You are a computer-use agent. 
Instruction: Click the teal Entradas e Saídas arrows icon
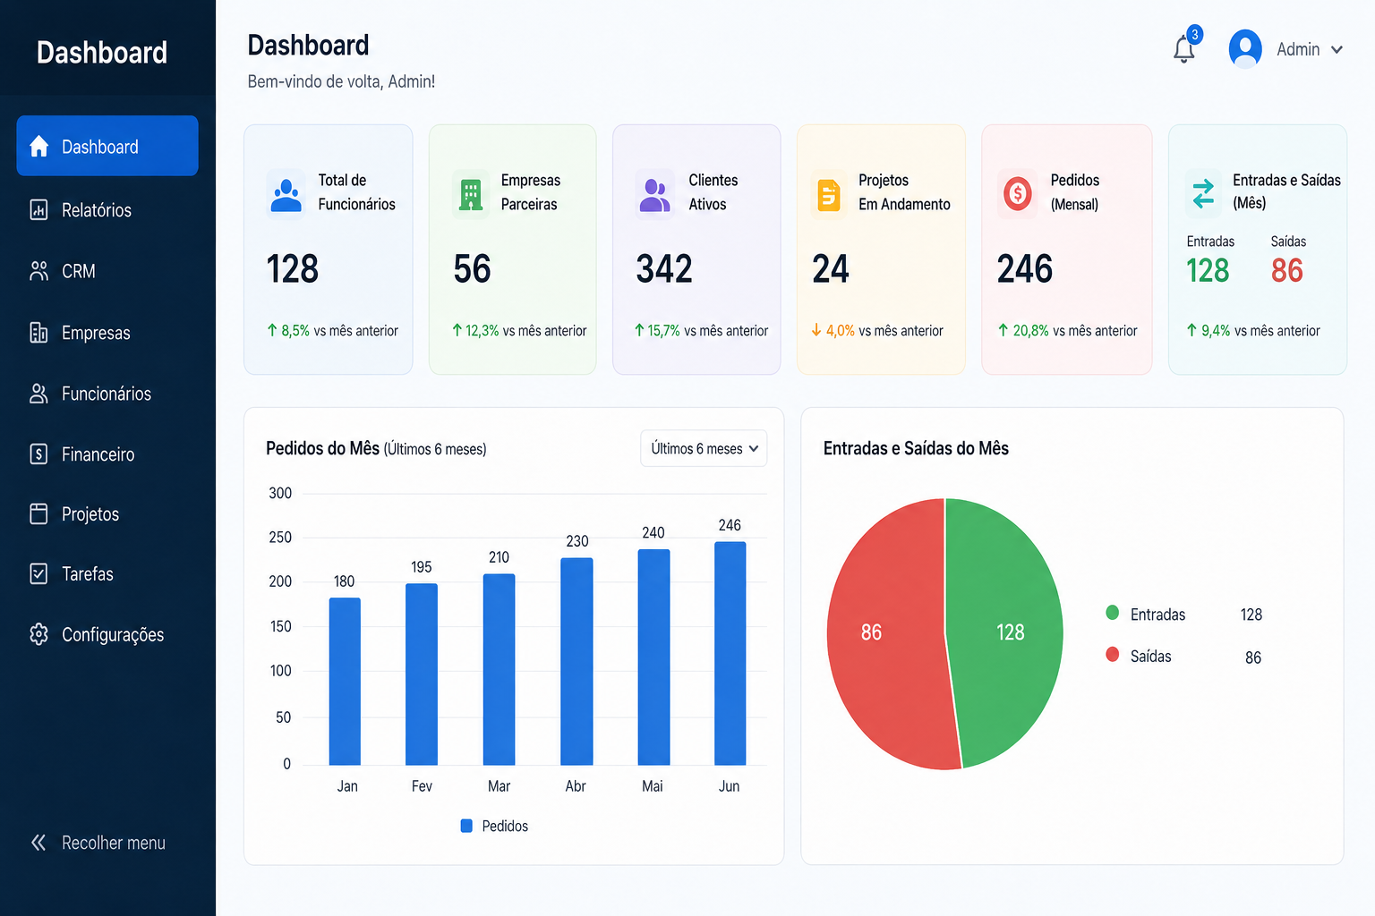tap(1204, 193)
